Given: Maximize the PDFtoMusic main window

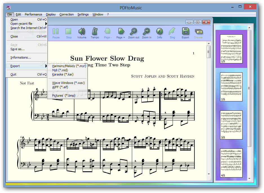Looking at the screenshot, I should pos(240,7).
